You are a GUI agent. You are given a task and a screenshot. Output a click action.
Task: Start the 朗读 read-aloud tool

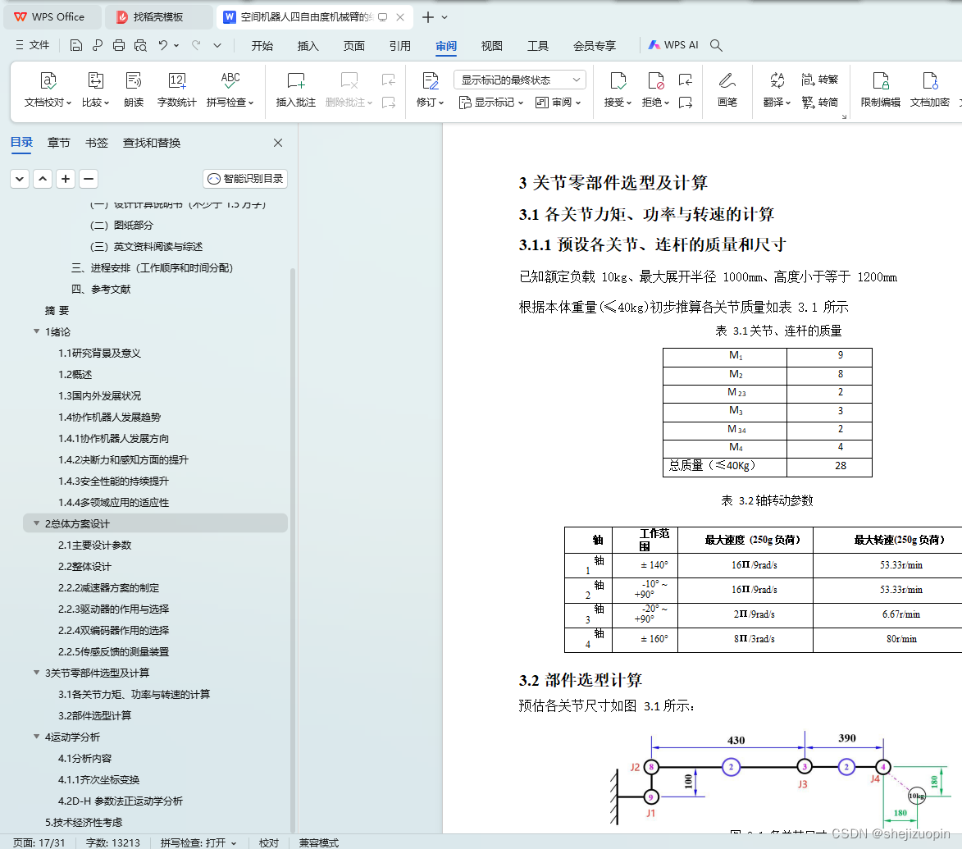pos(133,89)
